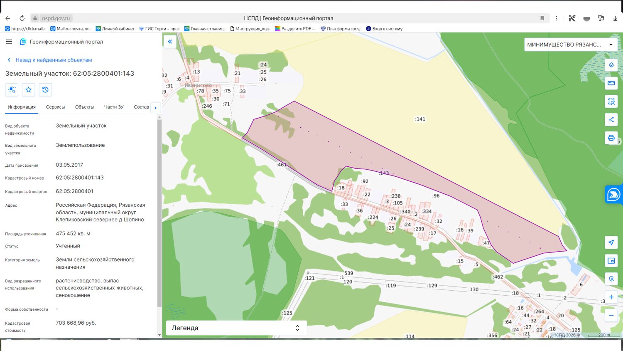Viewport: 623px width, 351px height.
Task: Select the ruler measurement tool
Action: point(611,83)
